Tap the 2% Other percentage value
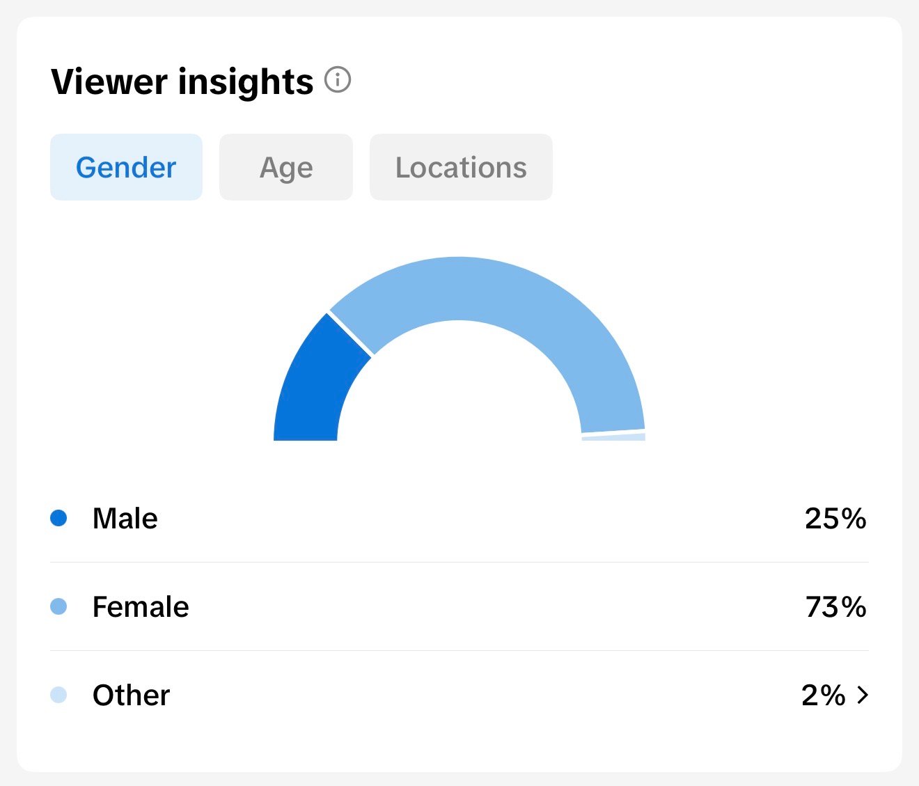Image resolution: width=919 pixels, height=786 pixels. tap(823, 695)
